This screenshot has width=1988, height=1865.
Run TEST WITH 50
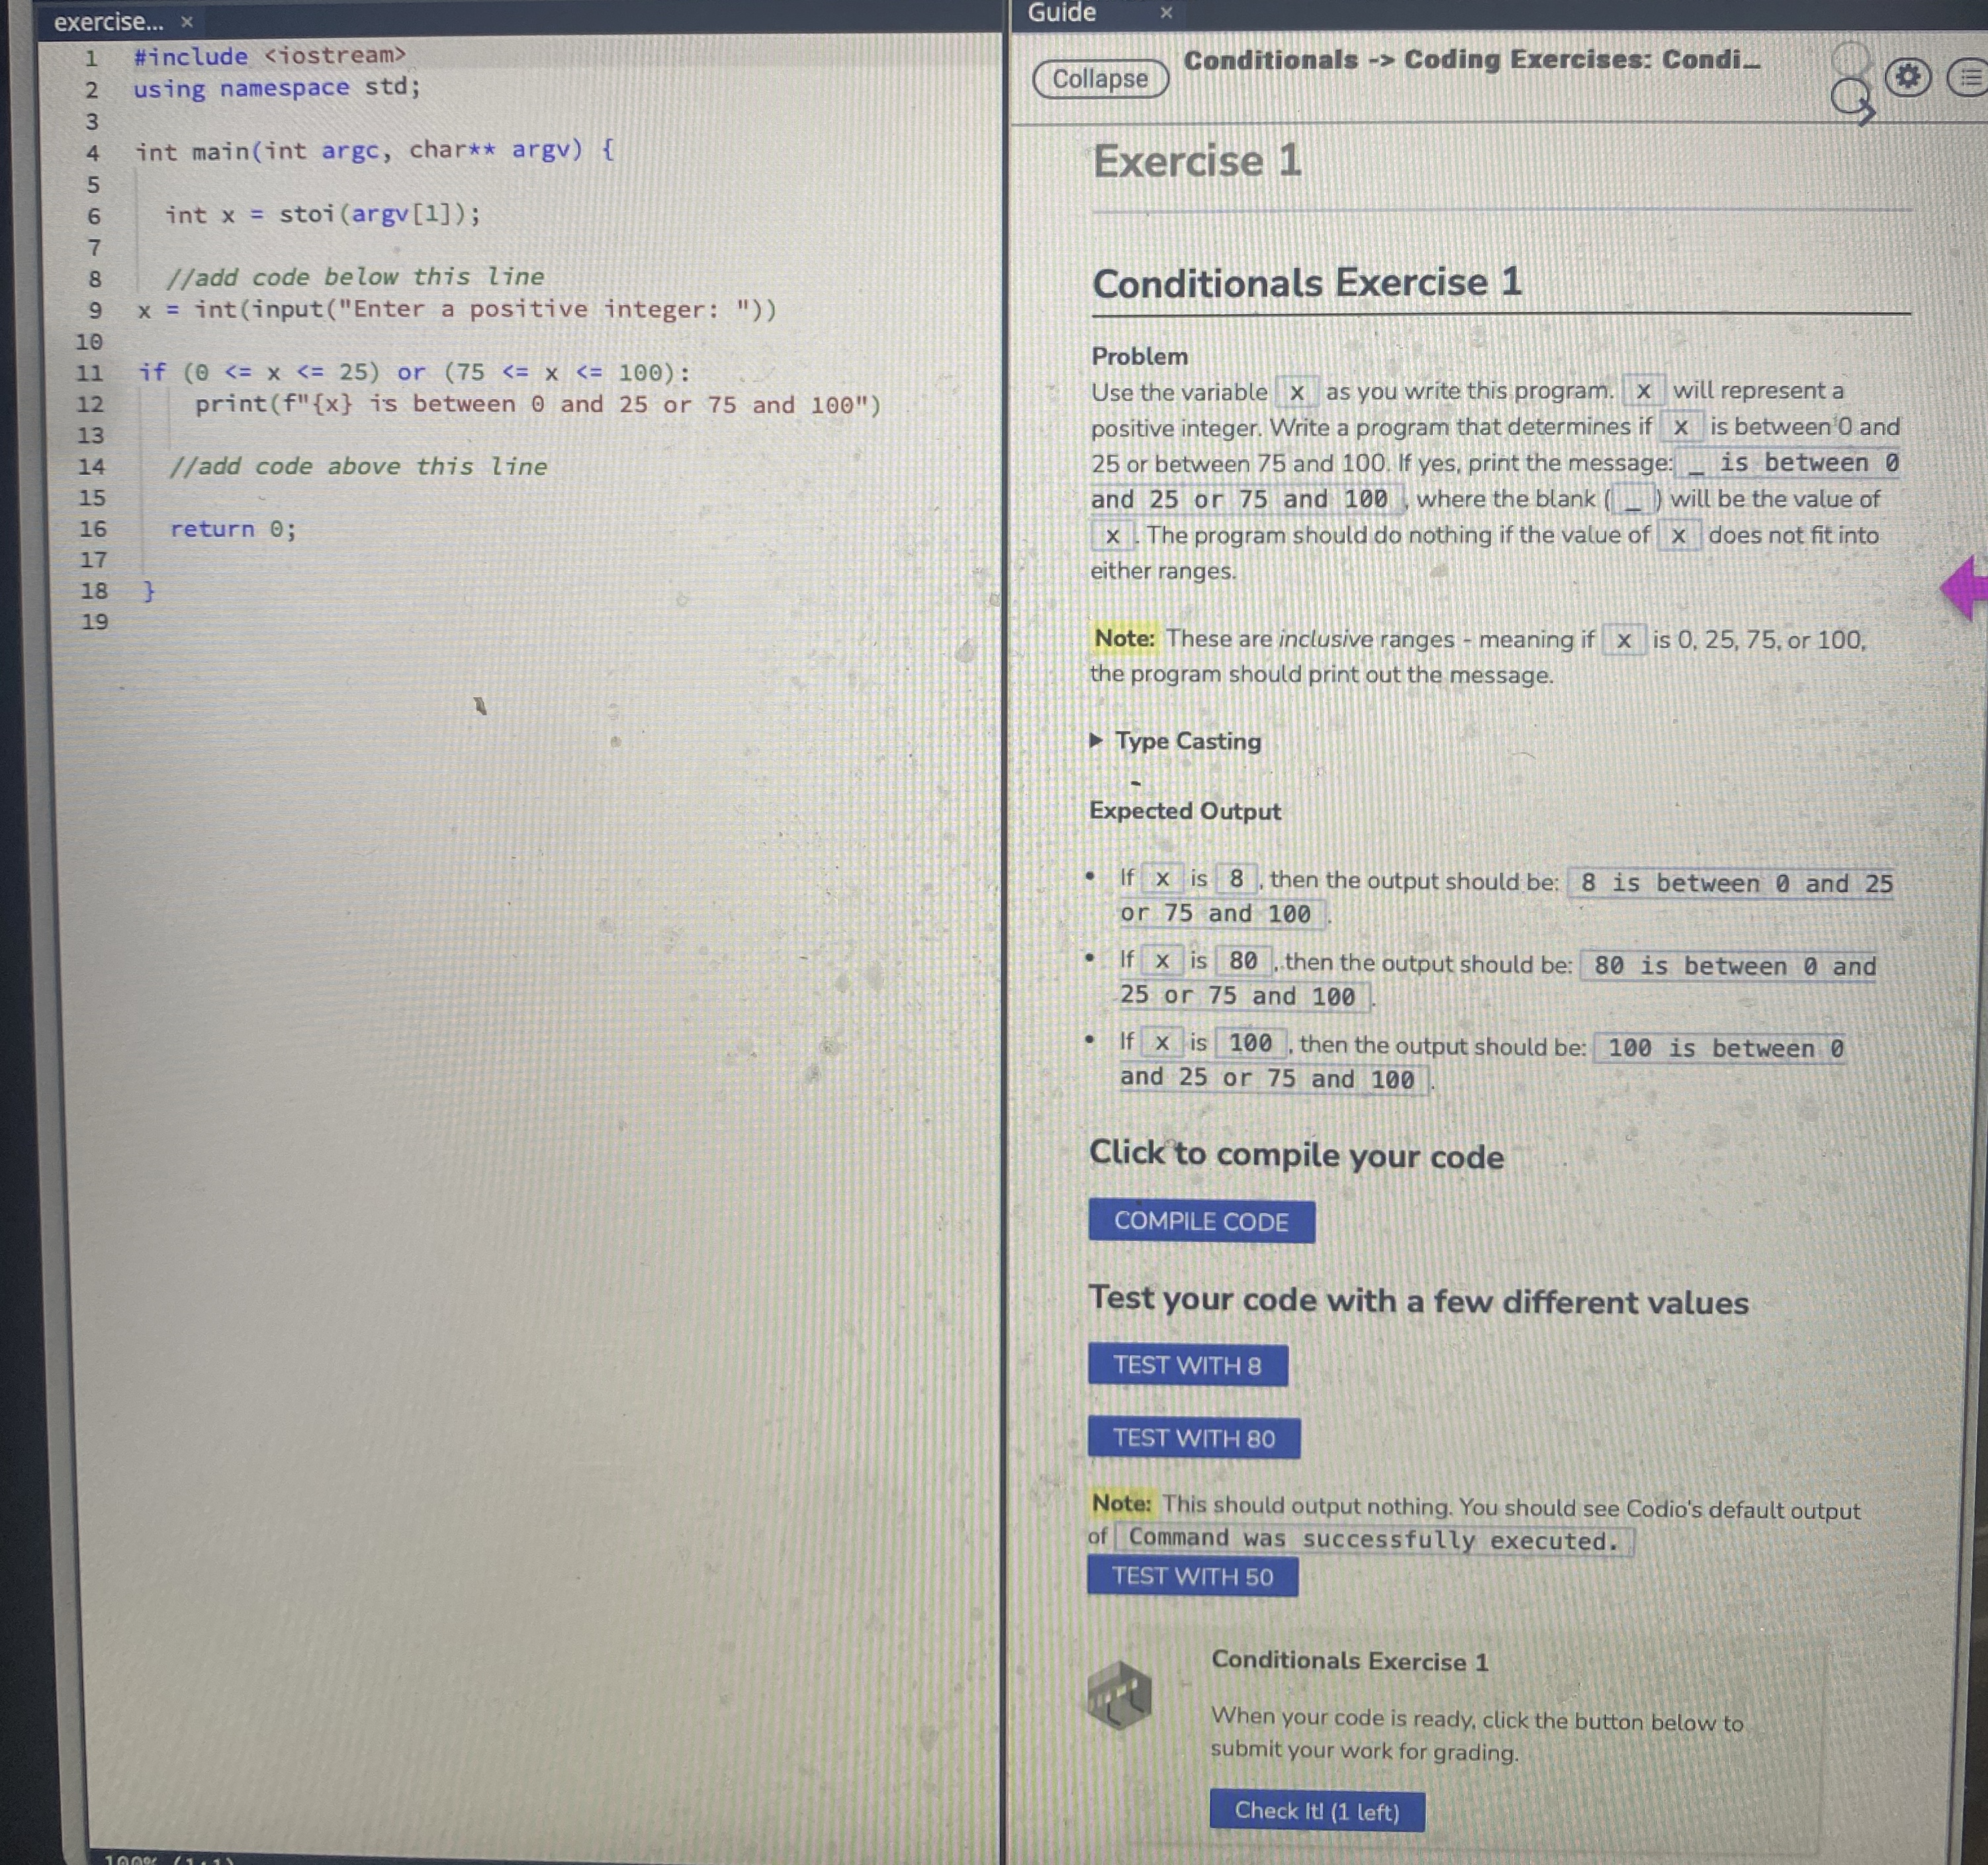tap(1192, 1576)
